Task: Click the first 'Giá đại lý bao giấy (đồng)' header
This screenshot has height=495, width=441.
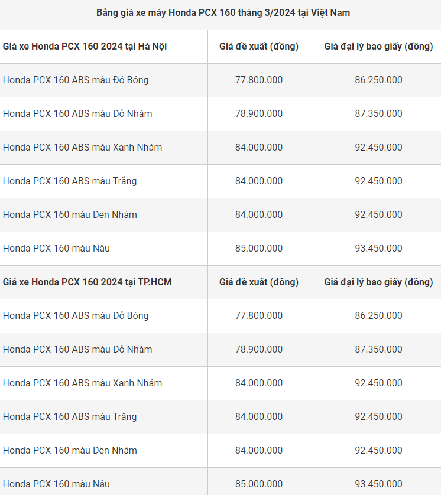Action: tap(378, 46)
